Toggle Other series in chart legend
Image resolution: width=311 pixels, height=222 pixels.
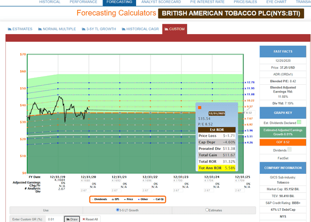coord(143,199)
